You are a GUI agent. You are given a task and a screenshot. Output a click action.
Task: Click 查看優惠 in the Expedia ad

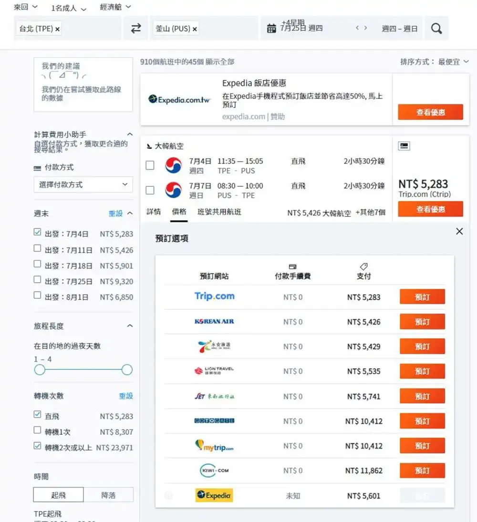[x=430, y=112]
